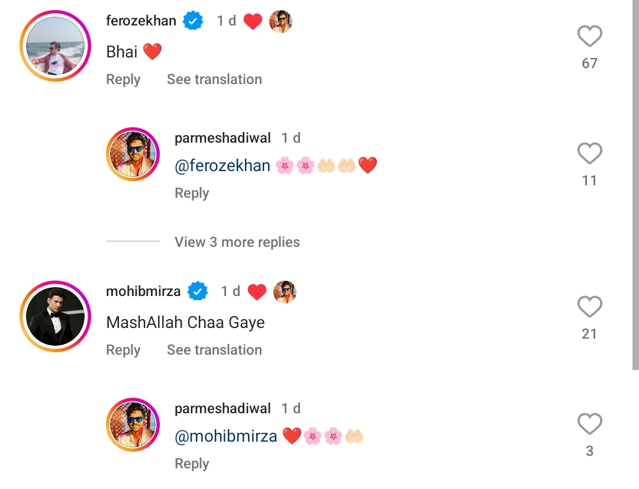Viewport: 639px width, 489px height.
Task: Click the red heart reaction beside ferozekhan's timestamp
Action: (253, 20)
